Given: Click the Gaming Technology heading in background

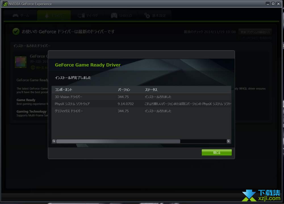Looking at the screenshot, I should tap(32, 111).
